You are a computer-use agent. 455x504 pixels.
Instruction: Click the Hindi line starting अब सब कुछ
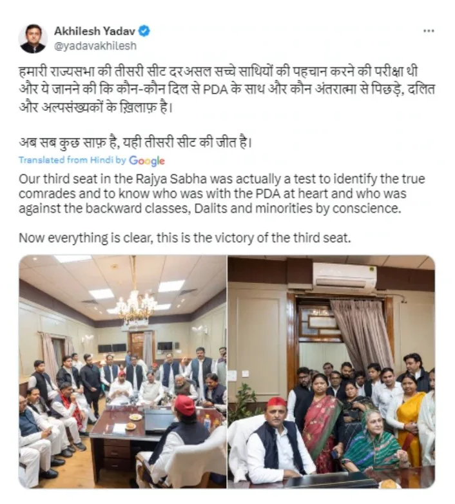tap(135, 142)
